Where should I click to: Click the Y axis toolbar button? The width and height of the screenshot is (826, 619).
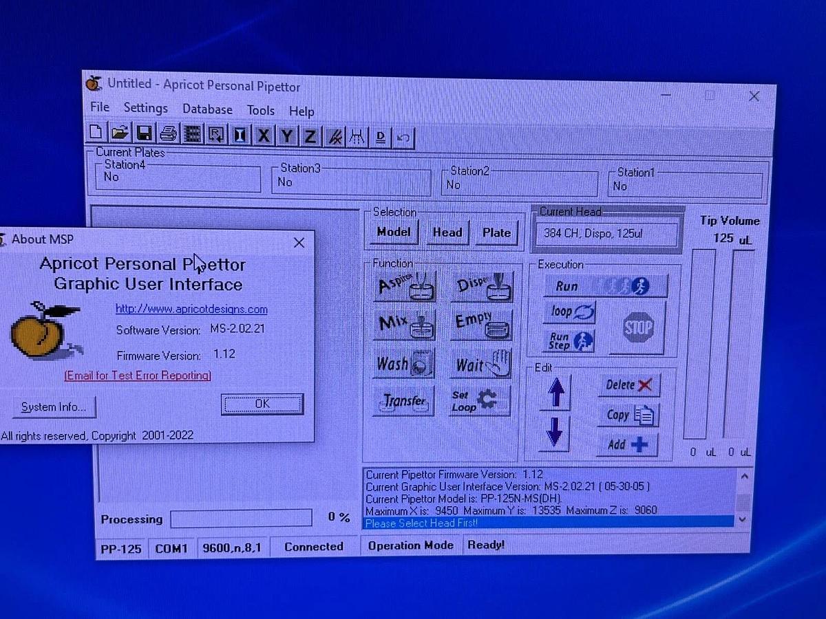286,136
